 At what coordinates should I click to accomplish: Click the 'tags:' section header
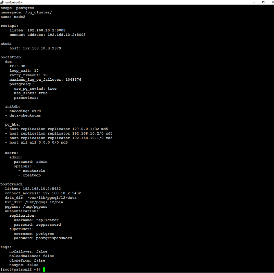point(6,247)
